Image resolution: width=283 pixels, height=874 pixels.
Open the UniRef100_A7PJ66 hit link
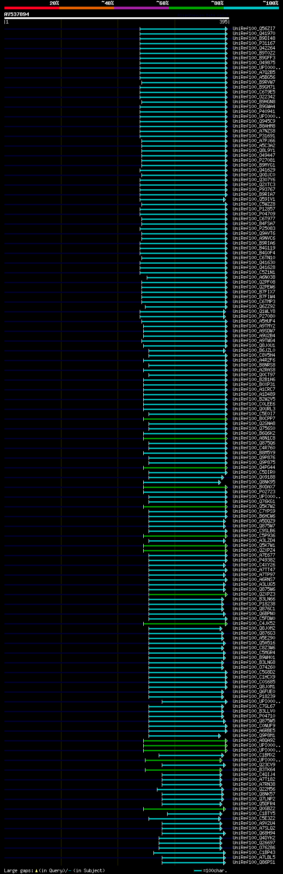pos(254,140)
